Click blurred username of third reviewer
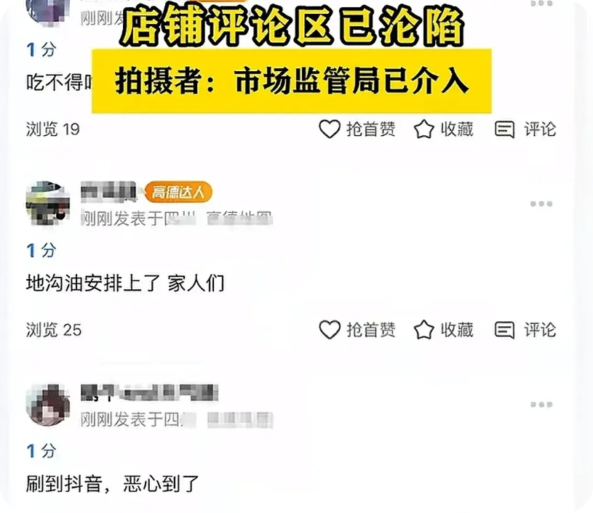 click(150, 392)
